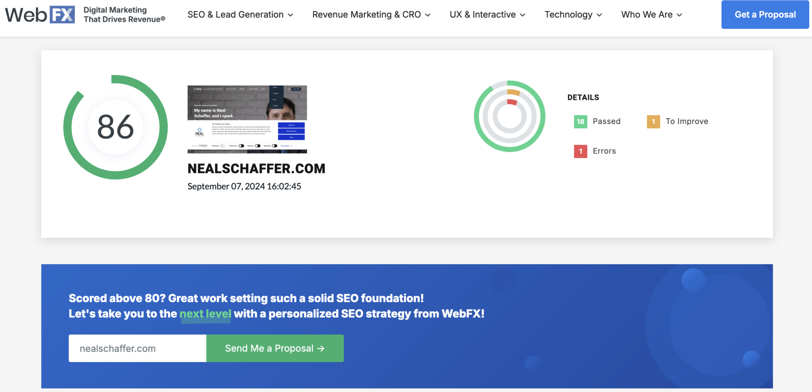Focus the nealschaffer.com website input field

[x=137, y=348]
